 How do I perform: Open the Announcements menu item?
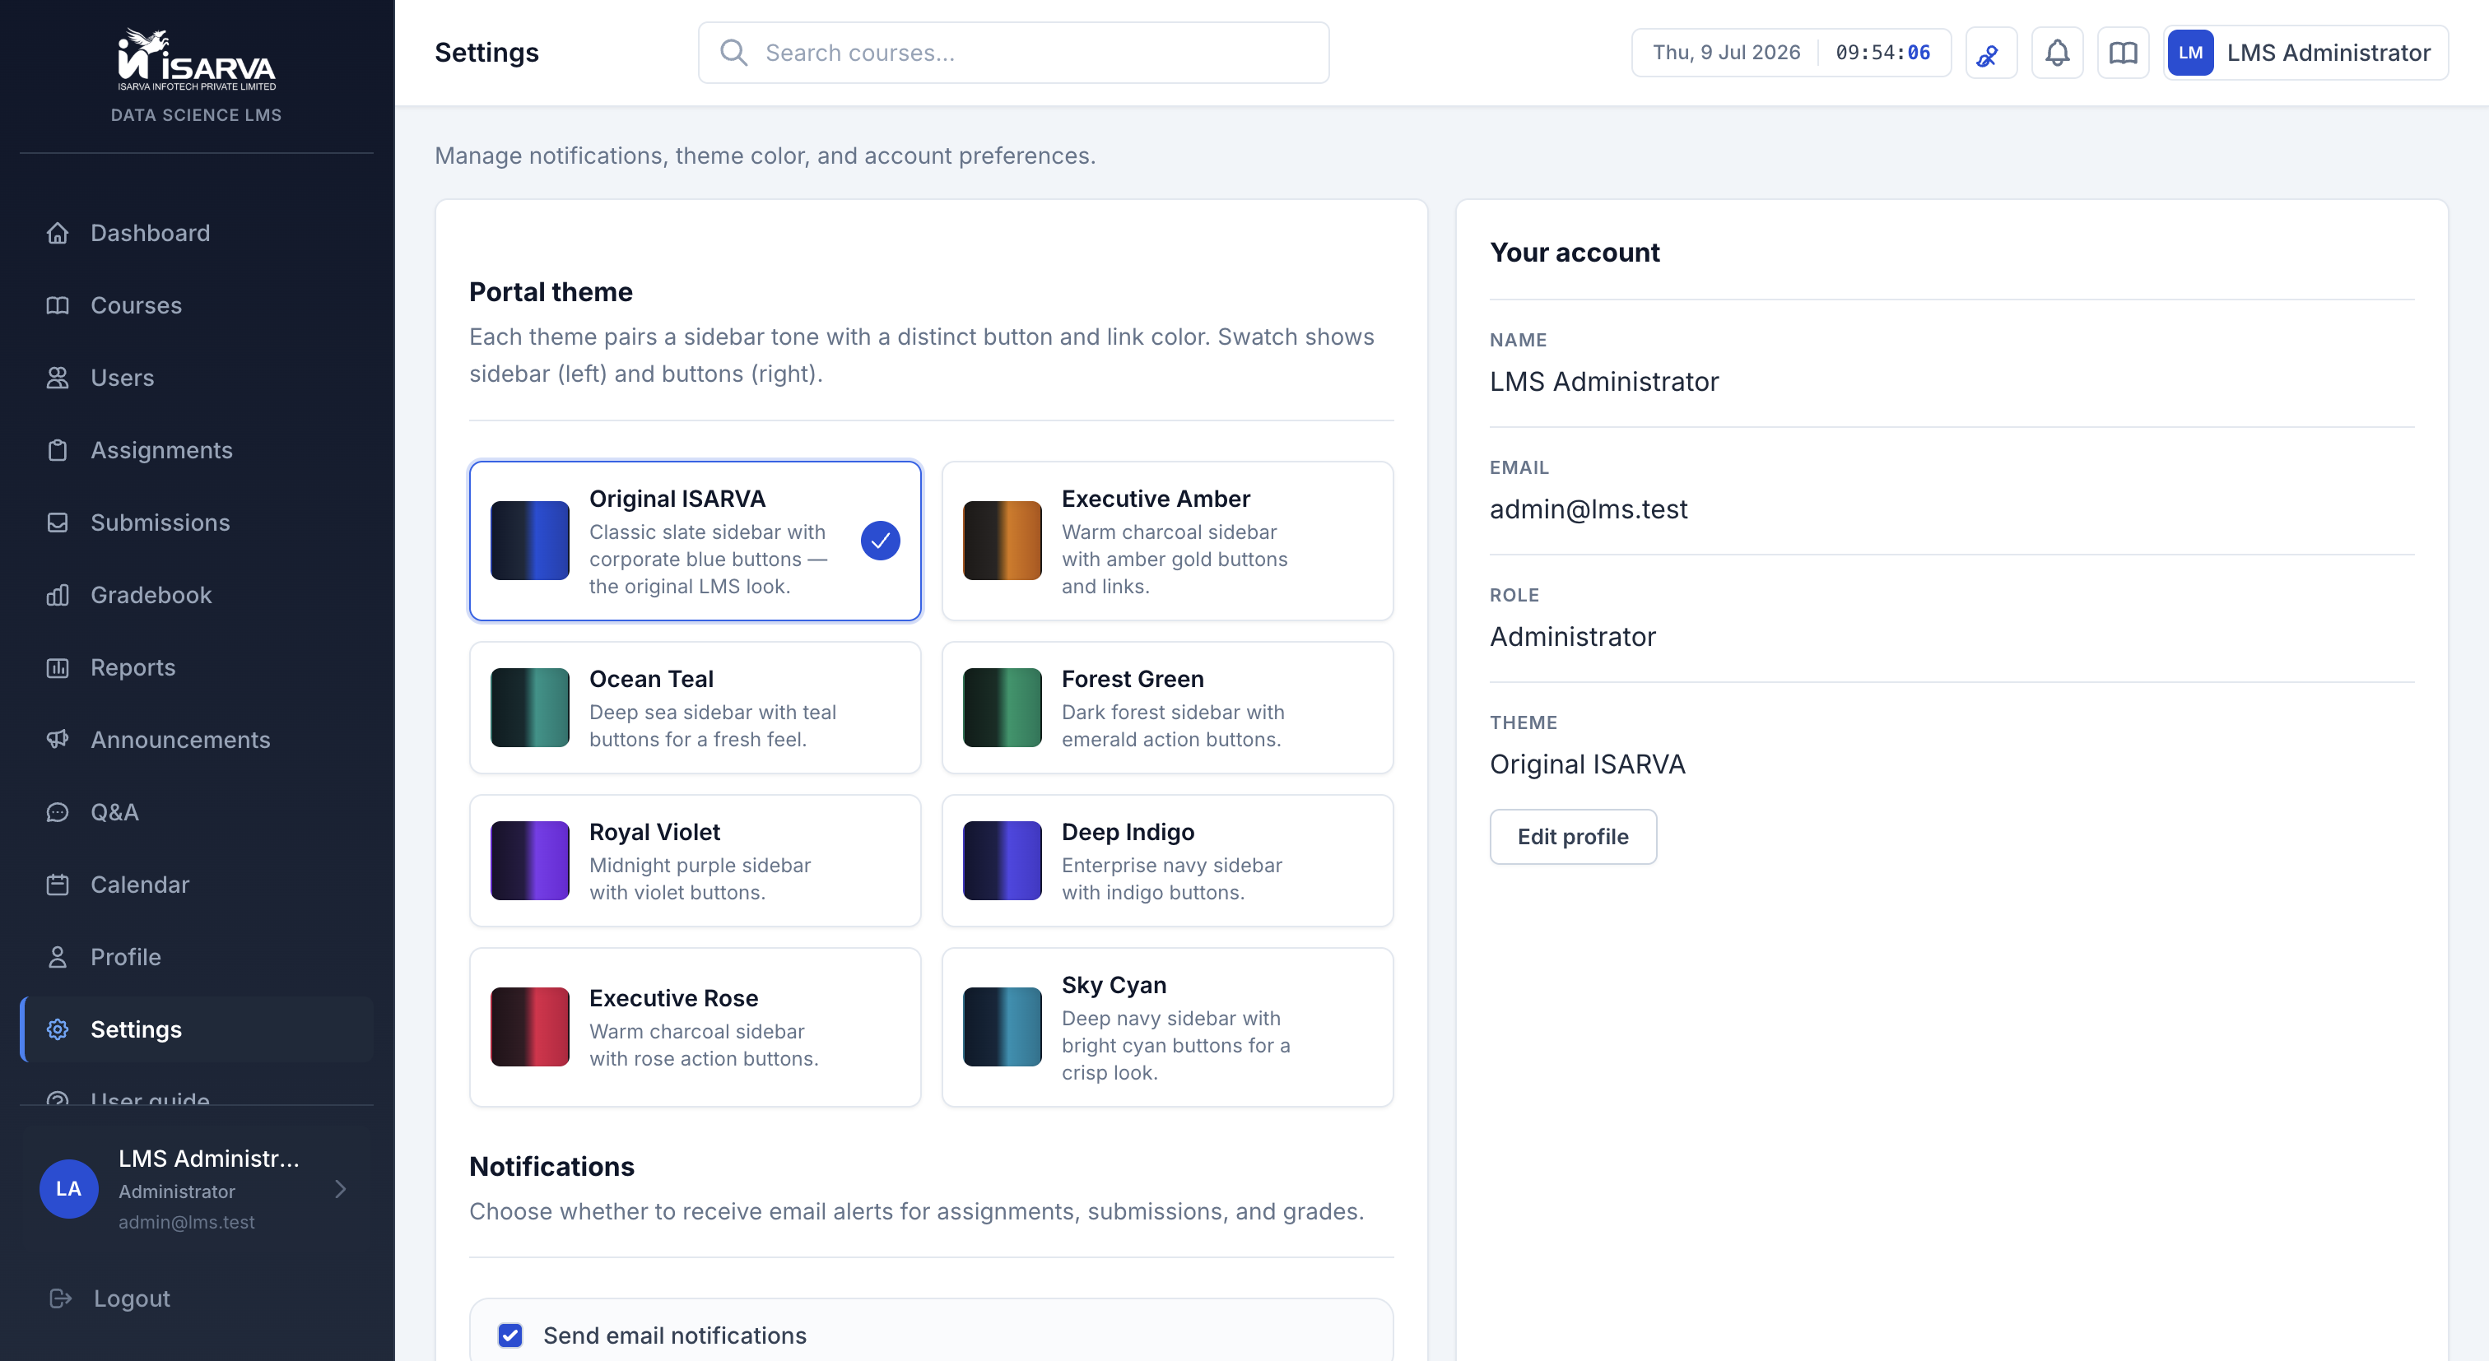point(196,740)
